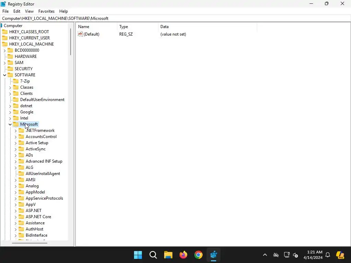Click the AMSI folder icon

pyautogui.click(x=21, y=179)
